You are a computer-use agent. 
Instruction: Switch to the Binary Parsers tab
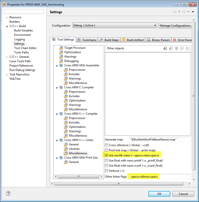pyautogui.click(x=158, y=40)
